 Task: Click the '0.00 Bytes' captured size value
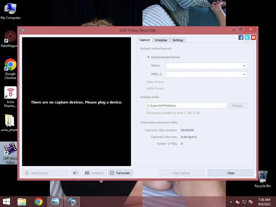point(189,137)
